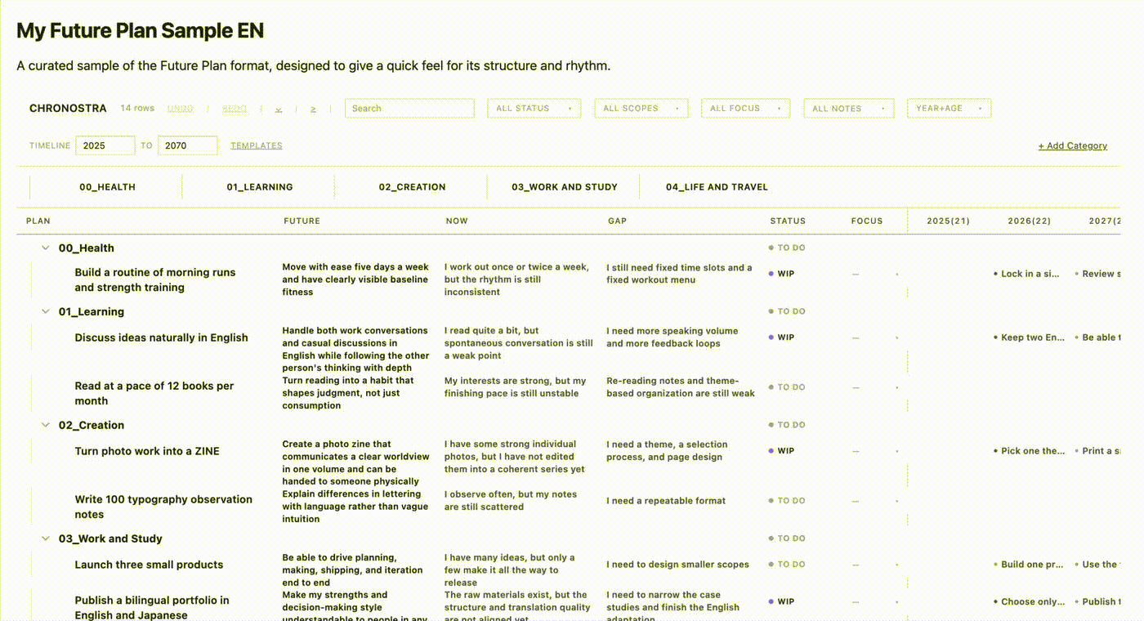This screenshot has height=621, width=1144.
Task: Click 'Choose only...' timeline entry
Action: click(1029, 602)
